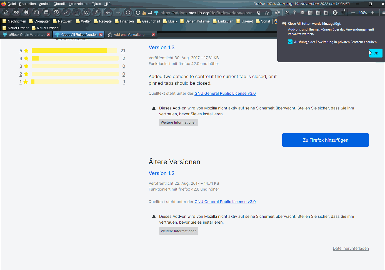Open the Extras menu
Image resolution: width=385 pixels, height=270 pixels.
tap(96, 4)
